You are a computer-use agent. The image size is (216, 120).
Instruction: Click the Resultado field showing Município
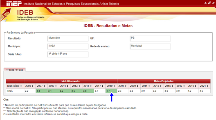coord(68,38)
